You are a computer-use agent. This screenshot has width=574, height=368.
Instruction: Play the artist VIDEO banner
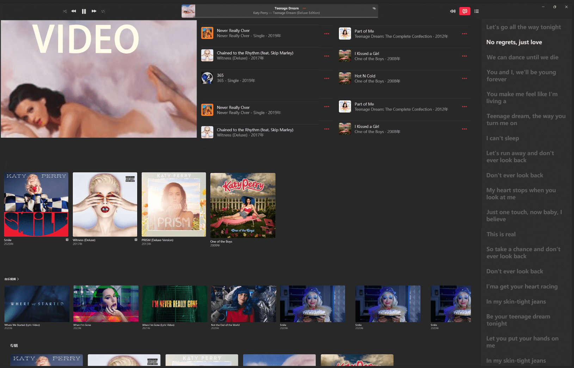99,79
